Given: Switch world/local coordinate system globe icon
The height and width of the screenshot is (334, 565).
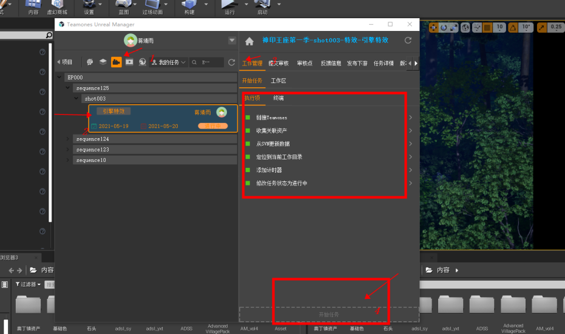Looking at the screenshot, I should pyautogui.click(x=465, y=27).
